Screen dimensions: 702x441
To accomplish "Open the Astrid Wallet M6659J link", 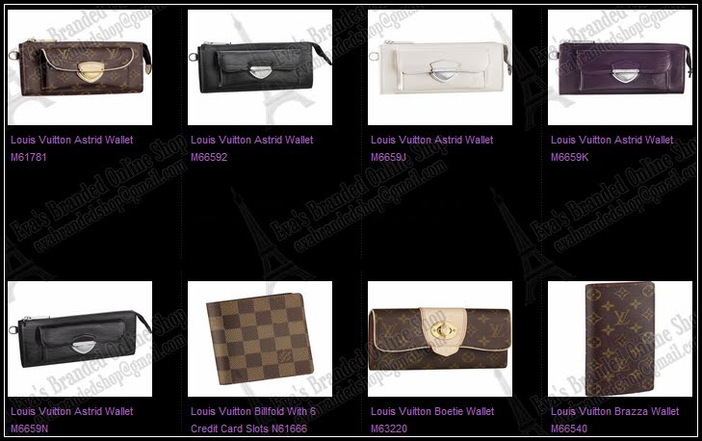I will click(431, 148).
